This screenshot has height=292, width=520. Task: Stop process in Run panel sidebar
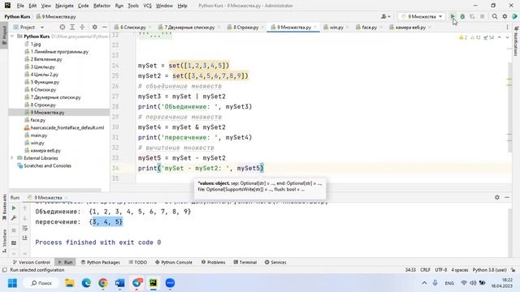point(14,230)
